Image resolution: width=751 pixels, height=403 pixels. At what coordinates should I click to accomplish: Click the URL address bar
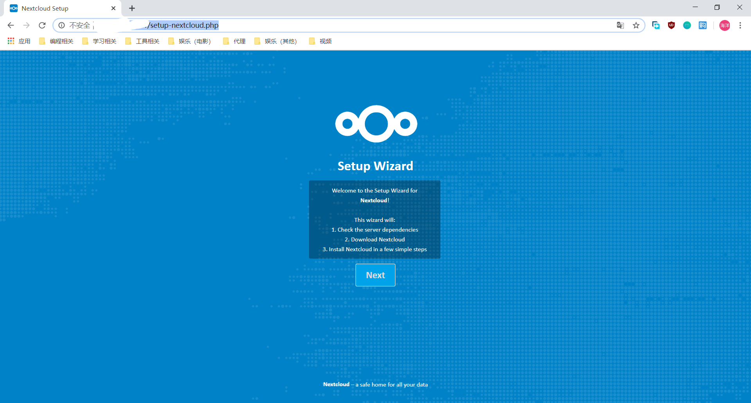point(348,25)
